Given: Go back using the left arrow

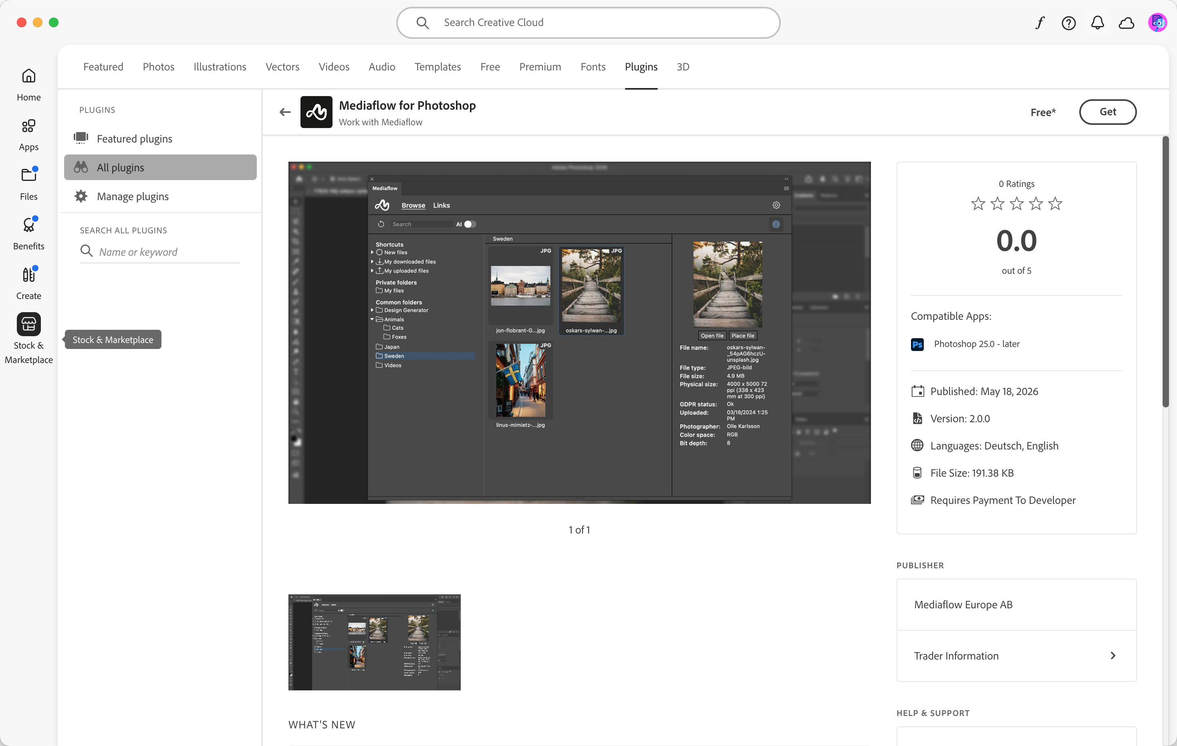Looking at the screenshot, I should 285,112.
